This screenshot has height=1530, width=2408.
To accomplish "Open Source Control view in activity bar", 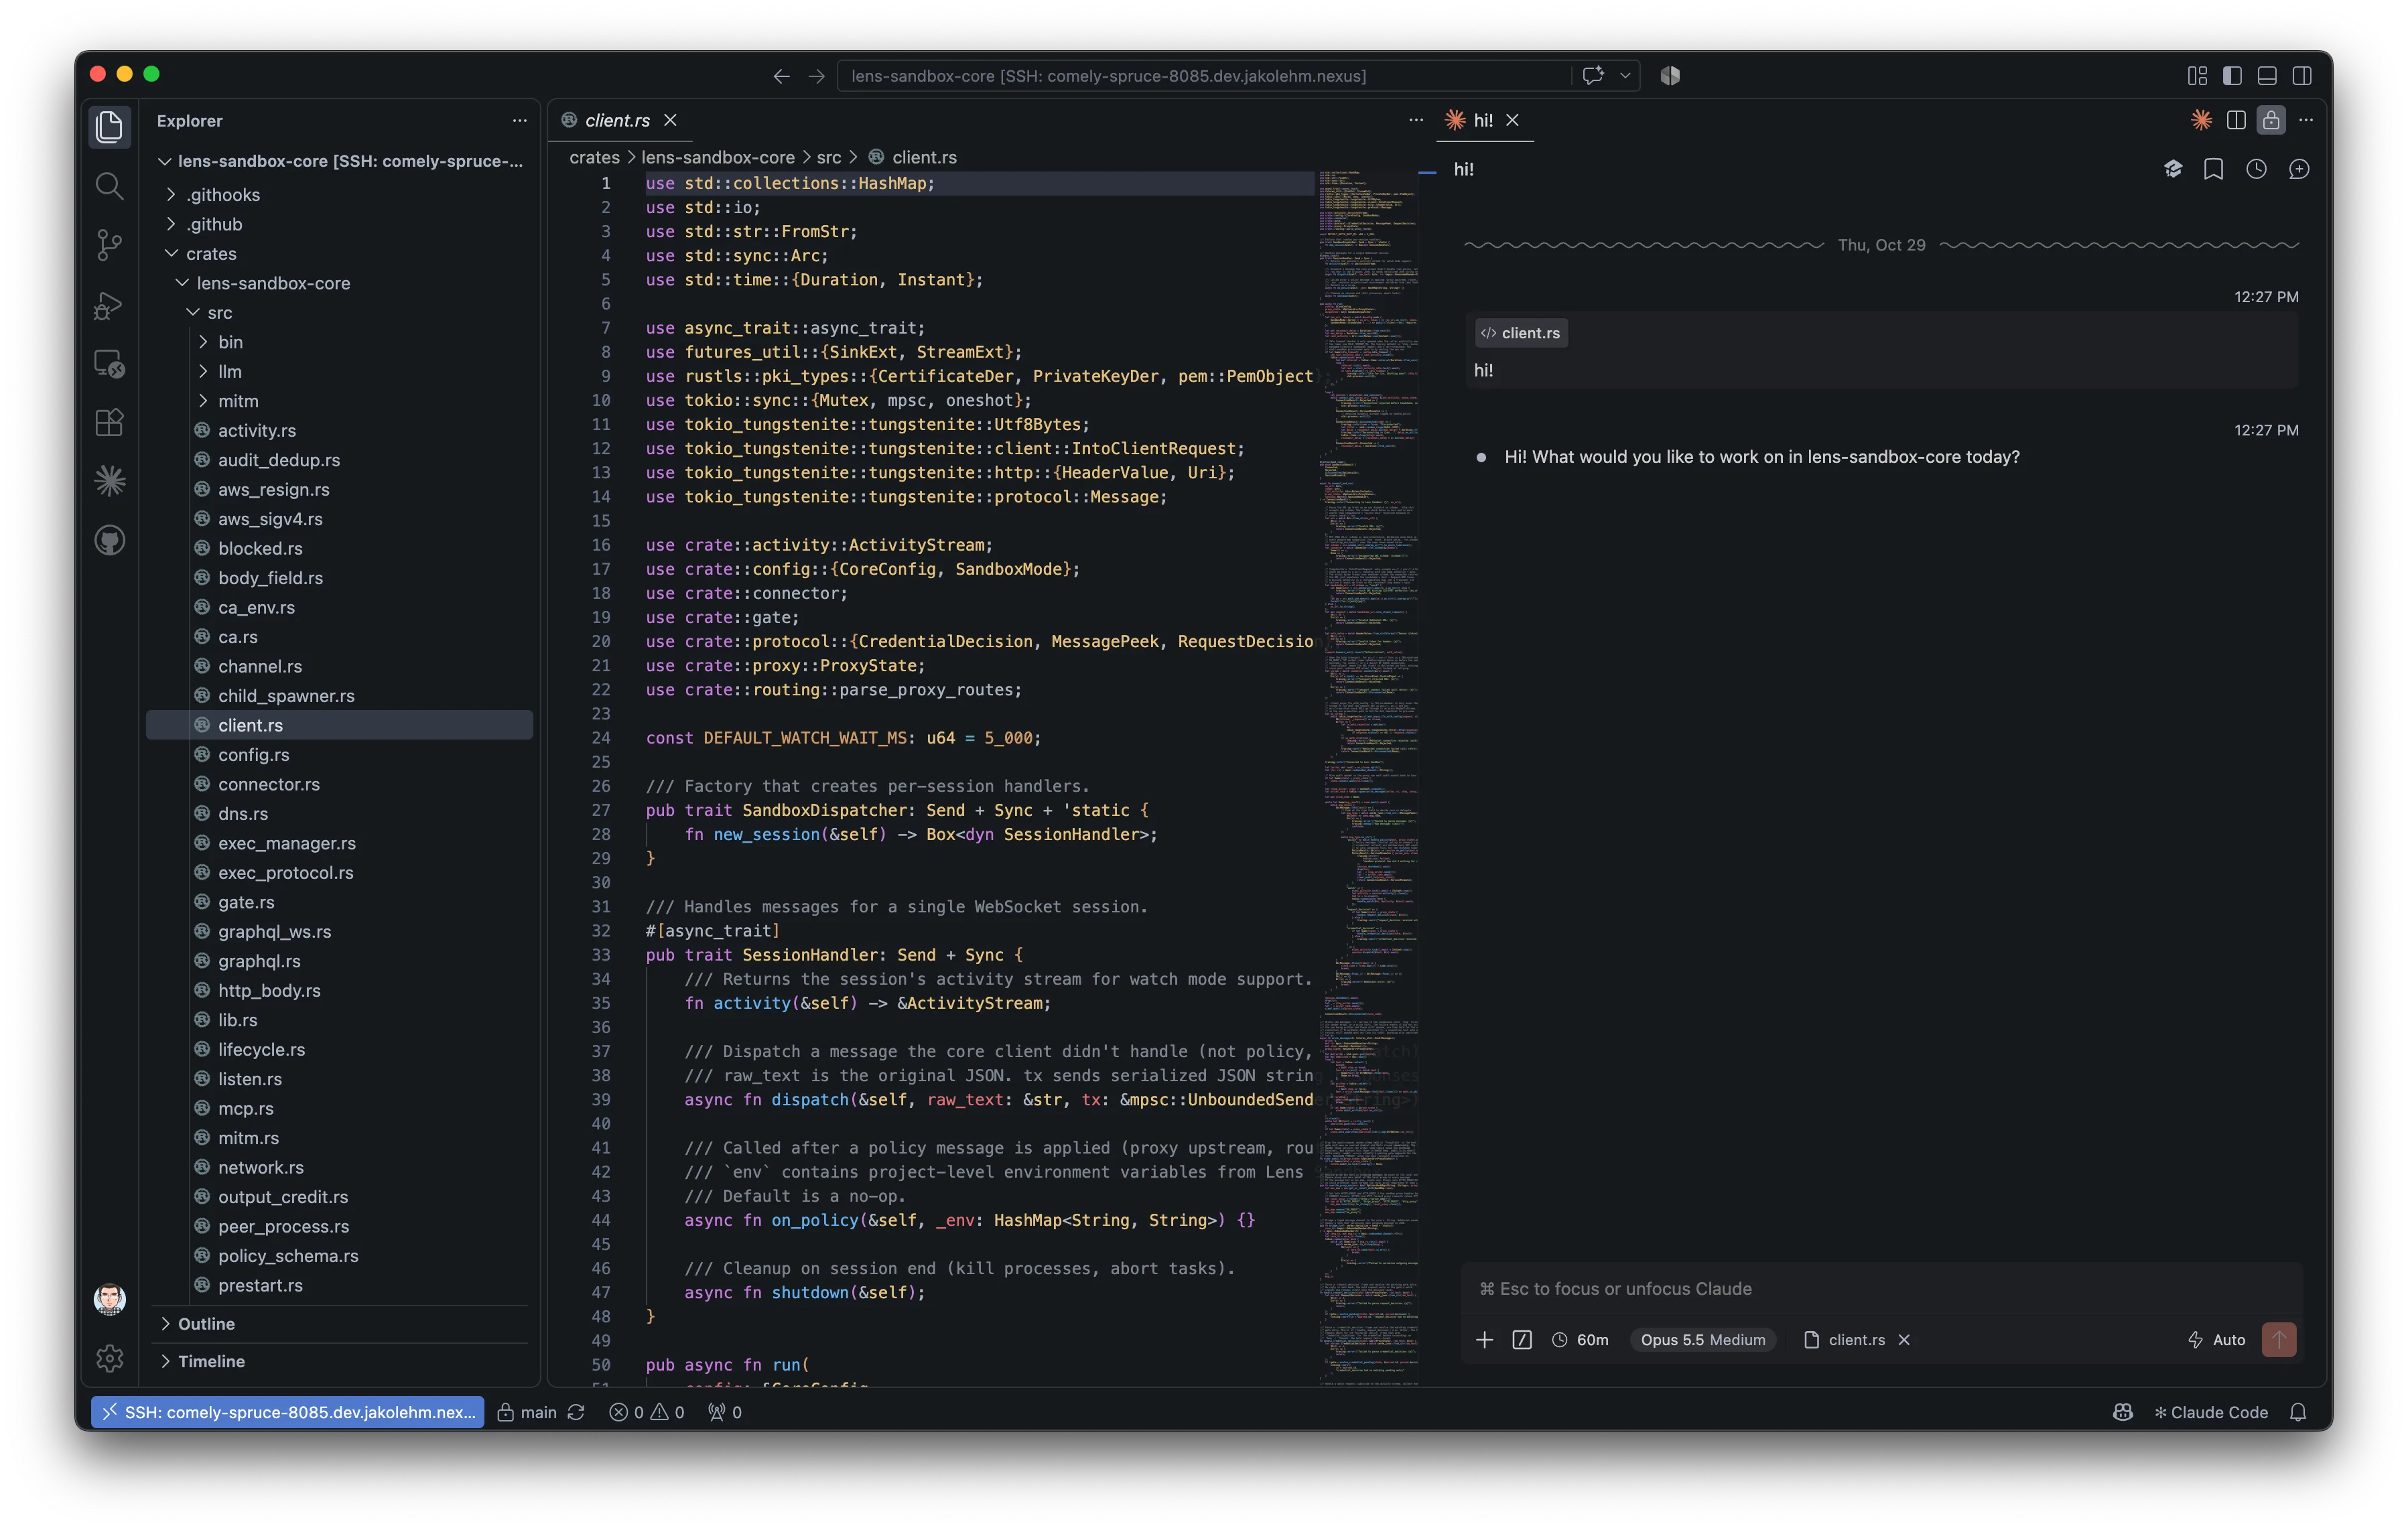I will (x=109, y=245).
